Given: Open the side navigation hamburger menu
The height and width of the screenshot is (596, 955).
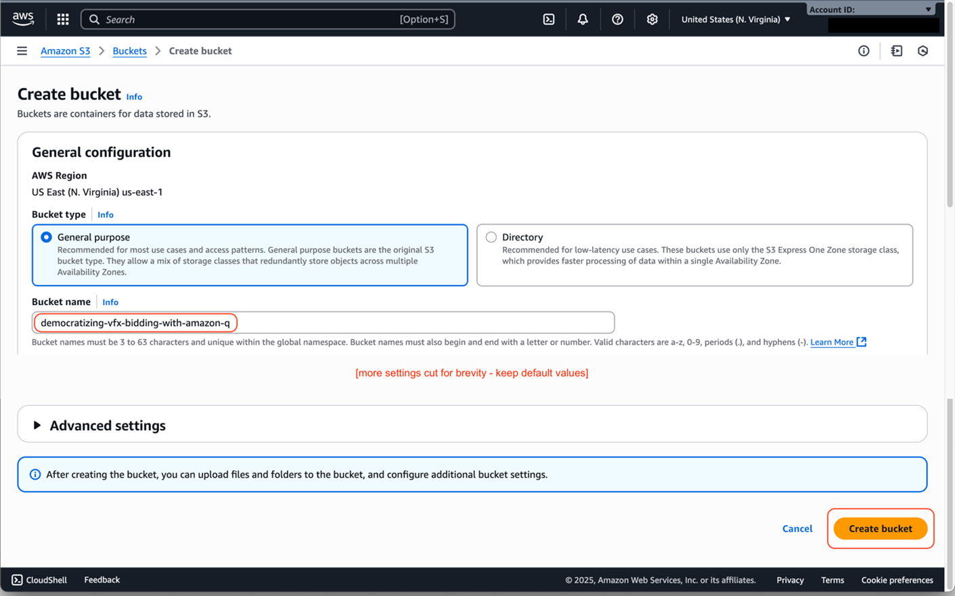Looking at the screenshot, I should pyautogui.click(x=22, y=51).
